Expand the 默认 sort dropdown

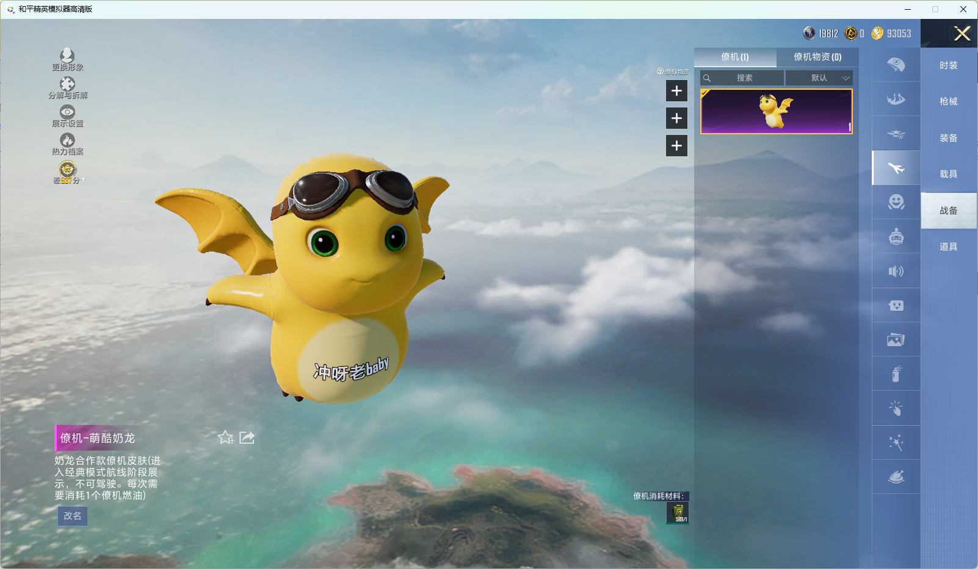819,78
